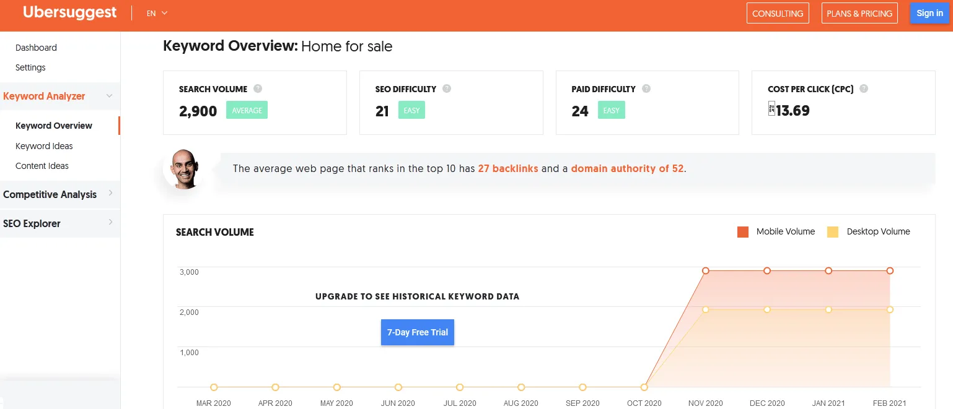Open the EN language dropdown
The width and height of the screenshot is (953, 409).
click(x=157, y=13)
